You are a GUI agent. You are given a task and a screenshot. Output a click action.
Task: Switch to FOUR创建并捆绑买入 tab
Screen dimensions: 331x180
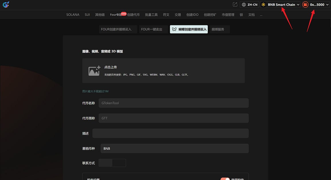118,29
